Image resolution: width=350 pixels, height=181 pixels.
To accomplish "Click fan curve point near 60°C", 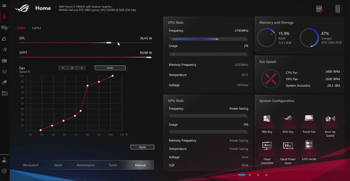I will (x=63, y=121).
